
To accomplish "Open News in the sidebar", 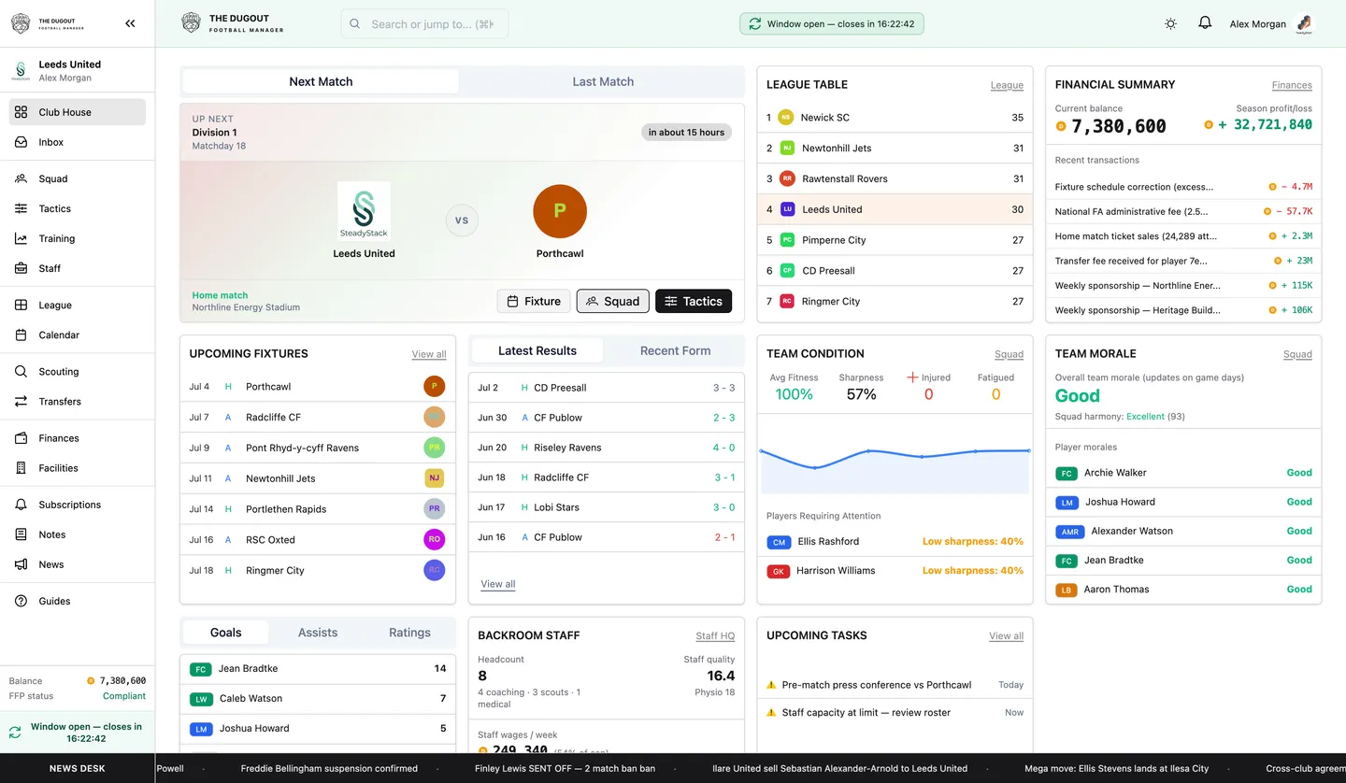I will click(78, 564).
